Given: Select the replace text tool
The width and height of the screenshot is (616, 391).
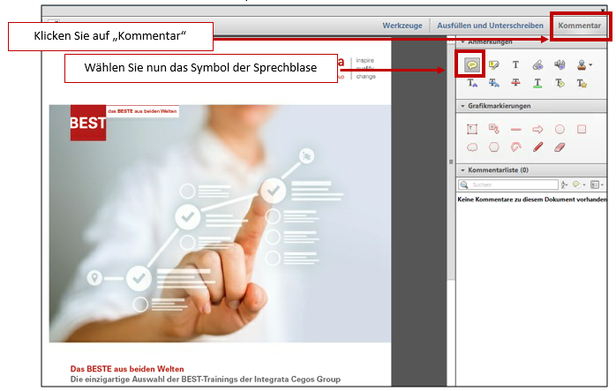Looking at the screenshot, I should point(494,83).
